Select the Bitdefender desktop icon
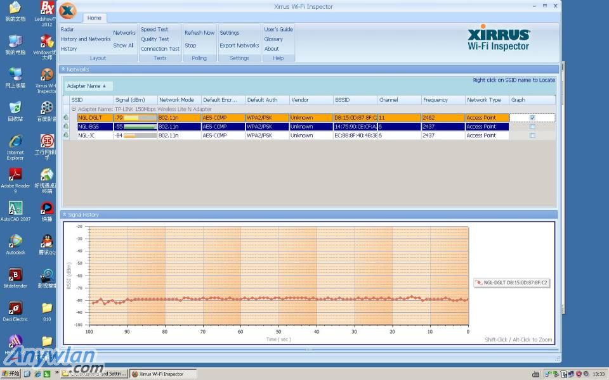Screen dimensions: 609x380 pos(15,278)
